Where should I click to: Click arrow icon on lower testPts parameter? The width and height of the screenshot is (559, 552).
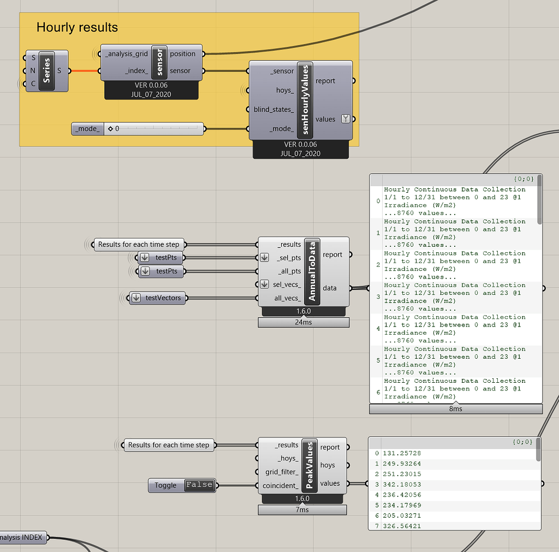pos(145,271)
